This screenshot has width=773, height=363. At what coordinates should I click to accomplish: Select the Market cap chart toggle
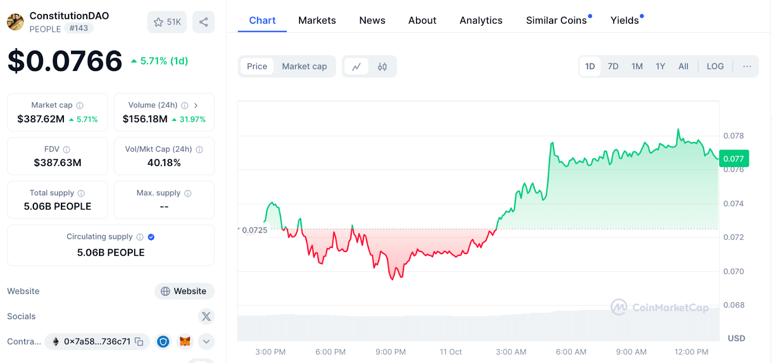click(304, 67)
